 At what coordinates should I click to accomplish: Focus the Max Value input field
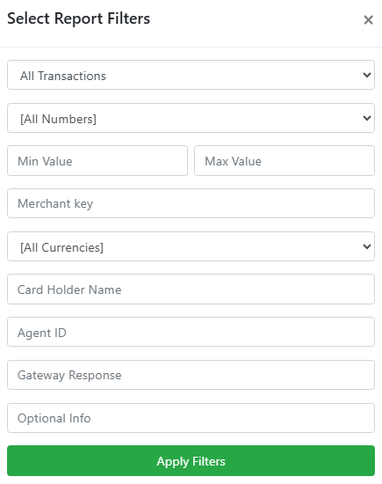tap(285, 161)
